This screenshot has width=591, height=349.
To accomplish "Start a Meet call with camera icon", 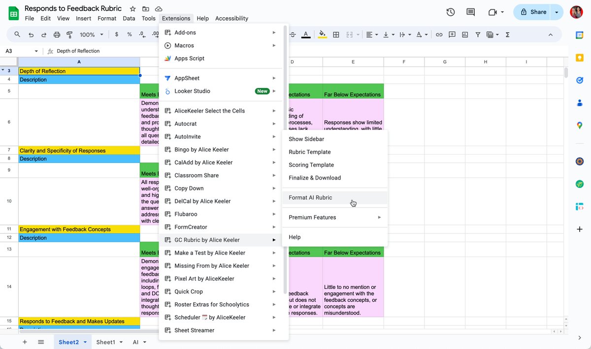I will click(492, 12).
